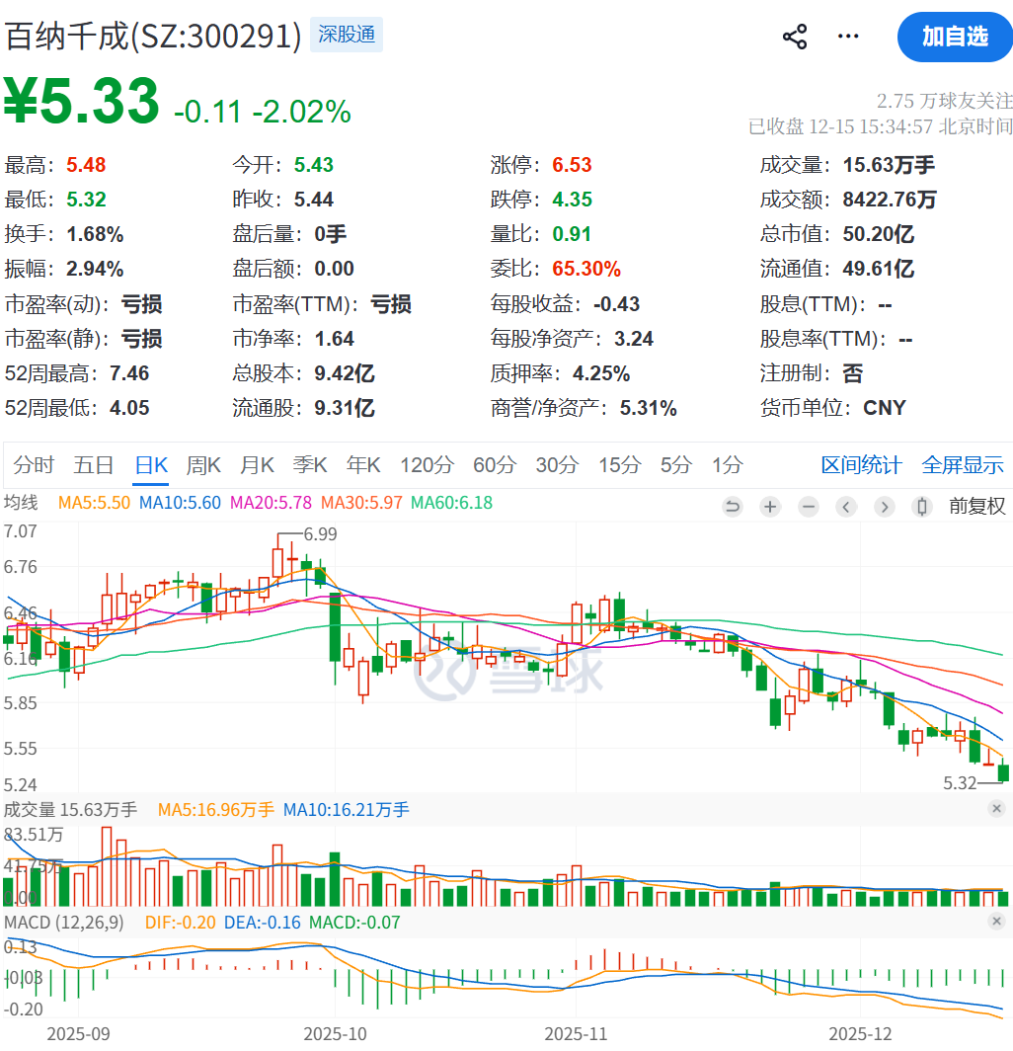1013x1051 pixels.
Task: Click the 深股通 tag
Action: tap(347, 36)
